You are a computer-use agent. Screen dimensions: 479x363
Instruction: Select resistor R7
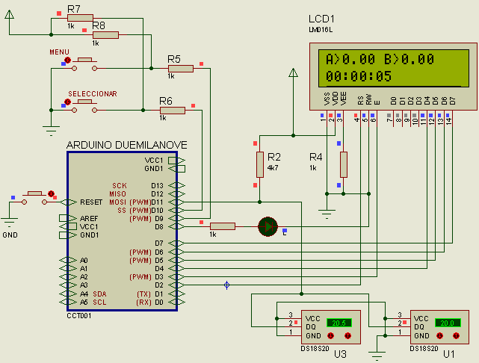click(x=81, y=18)
